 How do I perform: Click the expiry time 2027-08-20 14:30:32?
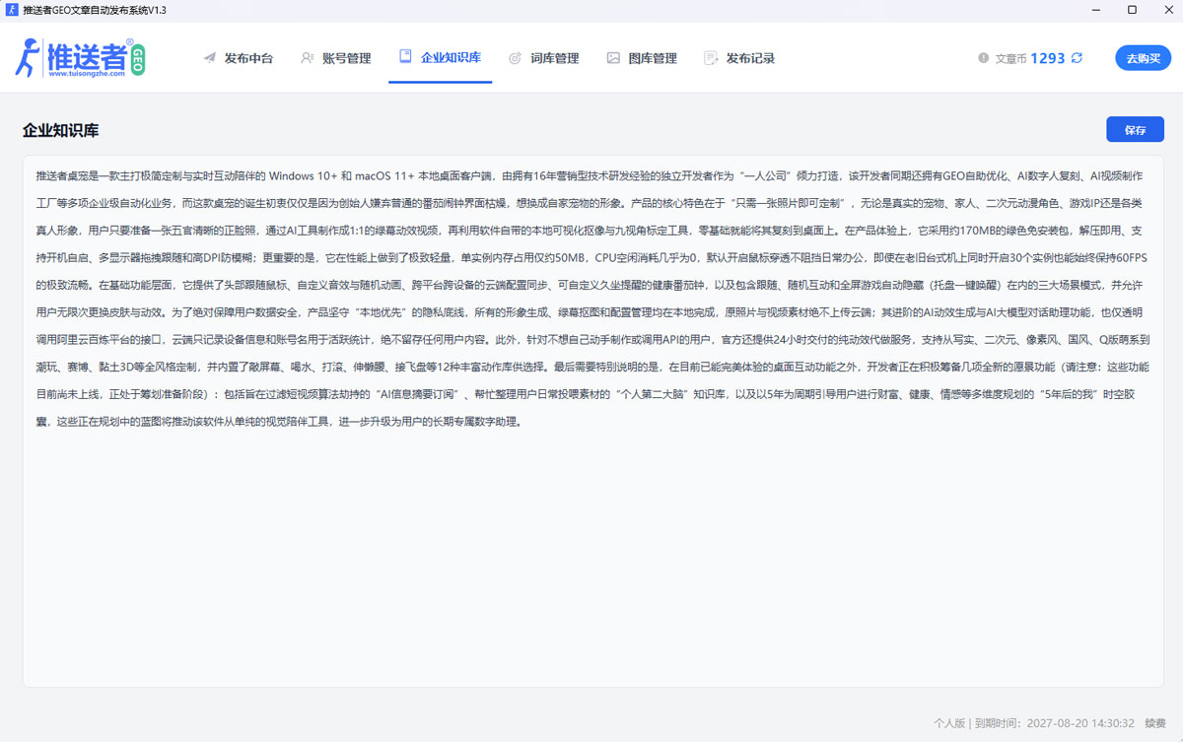pyautogui.click(x=1082, y=723)
